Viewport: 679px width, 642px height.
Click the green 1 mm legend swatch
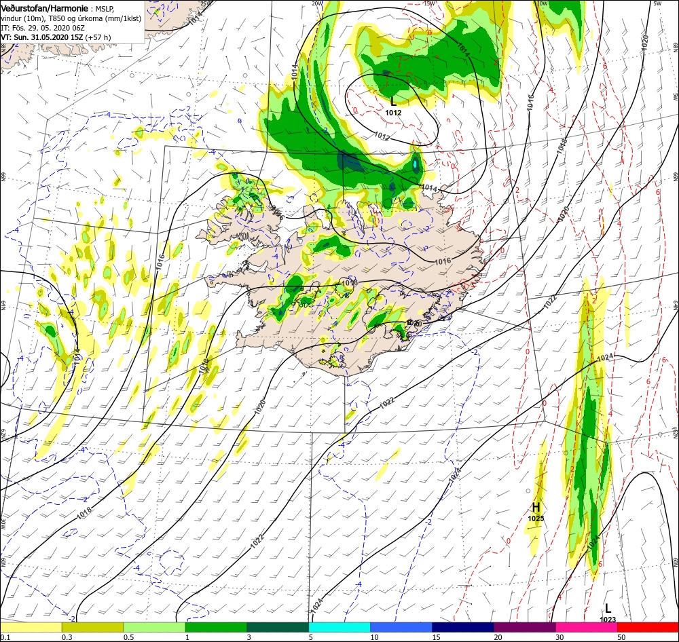coord(216,627)
